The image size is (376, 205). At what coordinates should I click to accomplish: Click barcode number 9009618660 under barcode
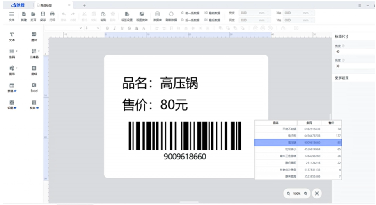point(185,157)
